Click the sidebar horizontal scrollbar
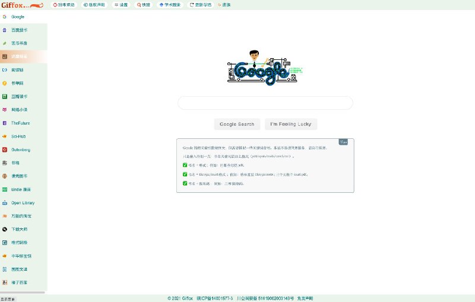Viewport: 475px width, 302px height. 23,293
